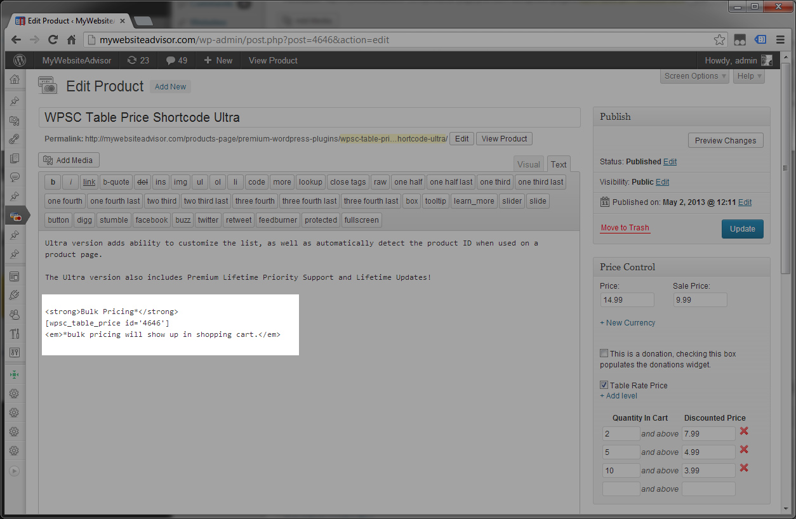This screenshot has width=796, height=519.
Task: Delete the quantity 2 price level row
Action: tap(744, 431)
